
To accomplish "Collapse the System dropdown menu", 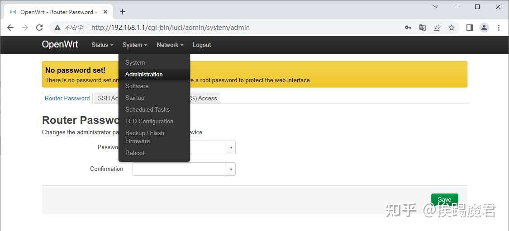I will (x=135, y=45).
